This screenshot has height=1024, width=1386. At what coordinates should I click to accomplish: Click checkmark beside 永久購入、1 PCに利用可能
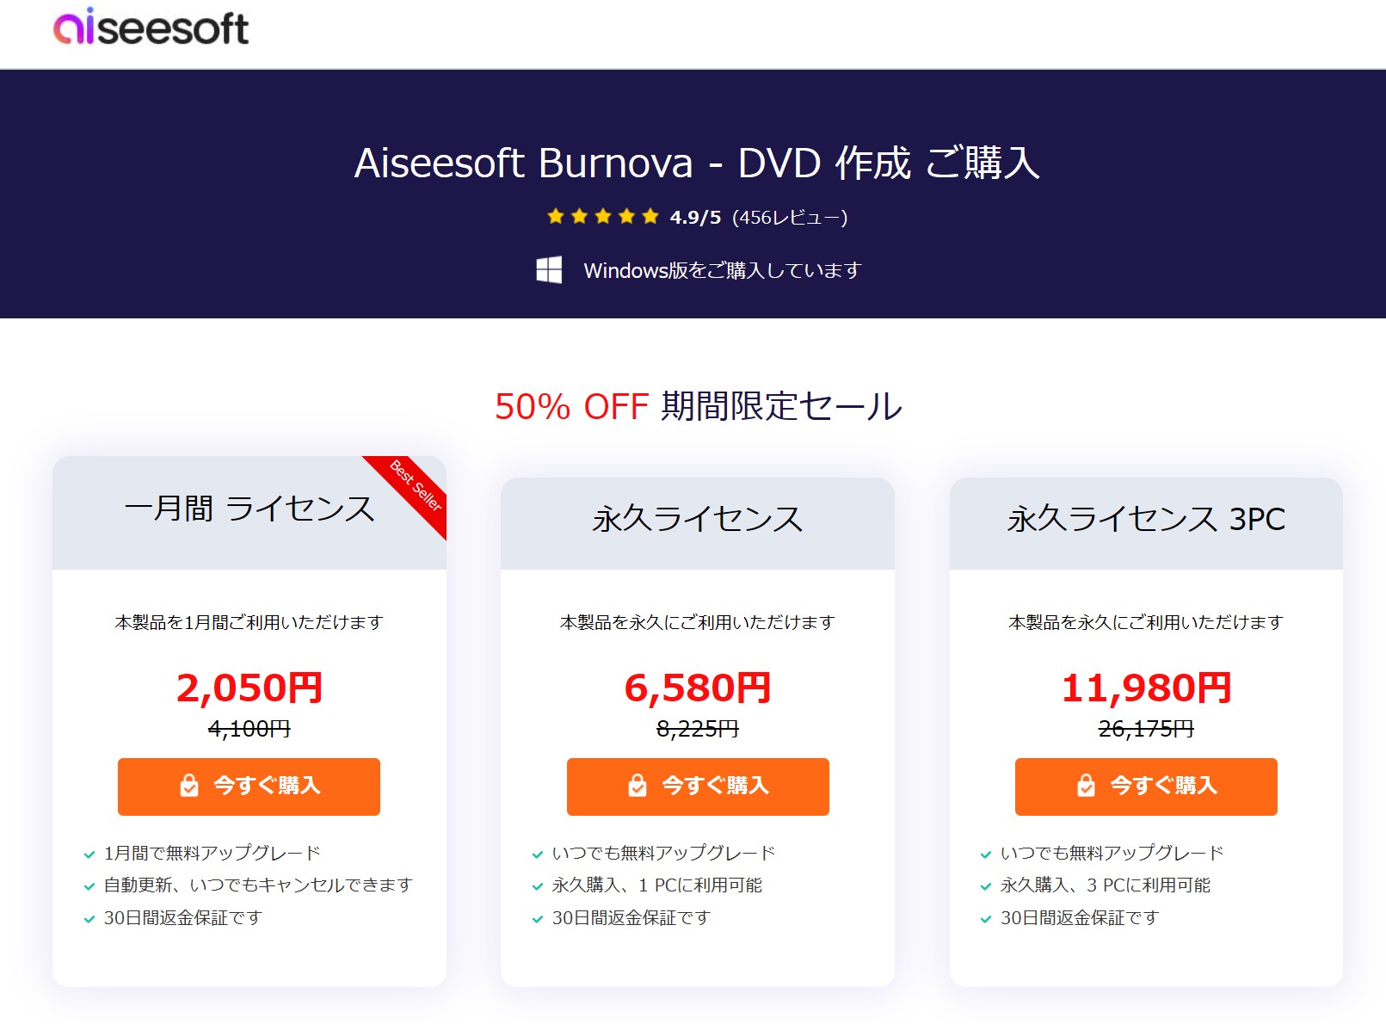[x=538, y=886]
